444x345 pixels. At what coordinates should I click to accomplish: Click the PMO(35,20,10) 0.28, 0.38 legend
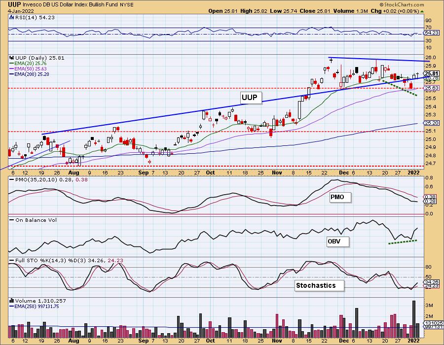click(49, 179)
